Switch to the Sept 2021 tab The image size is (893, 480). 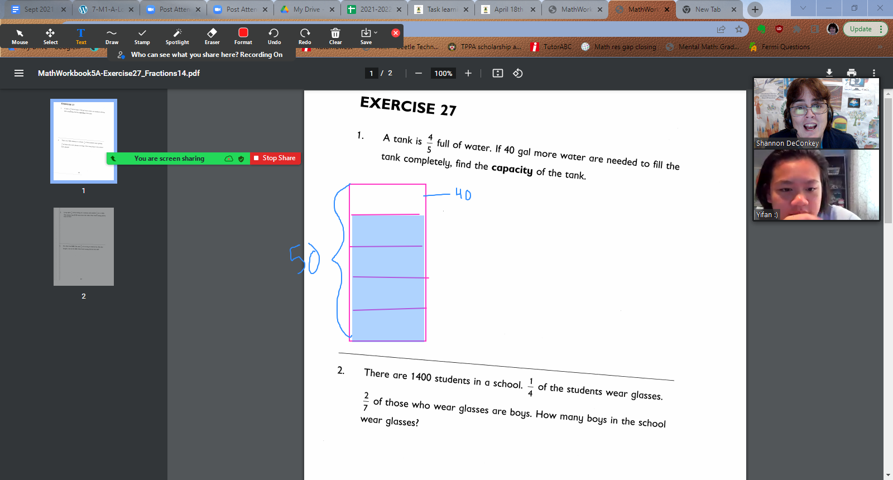pos(39,9)
